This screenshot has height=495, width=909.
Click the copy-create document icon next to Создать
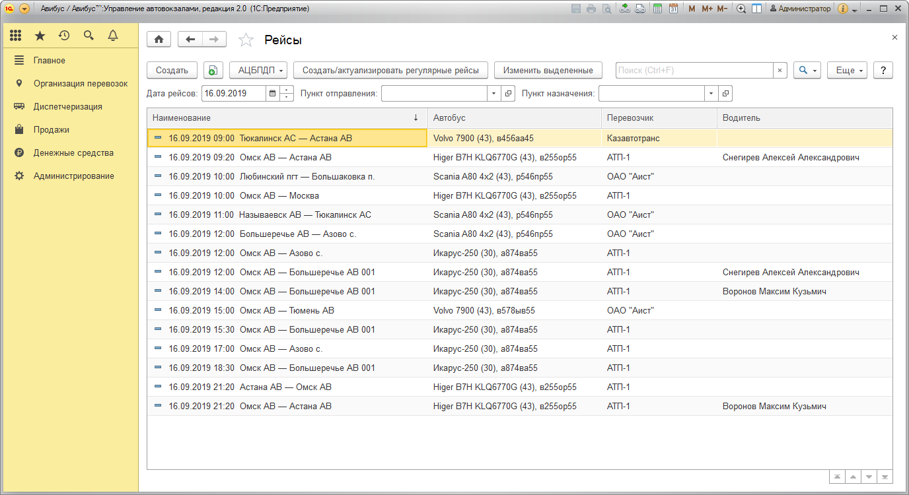[213, 71]
